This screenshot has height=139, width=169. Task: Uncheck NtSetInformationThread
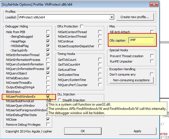coord(48,55)
